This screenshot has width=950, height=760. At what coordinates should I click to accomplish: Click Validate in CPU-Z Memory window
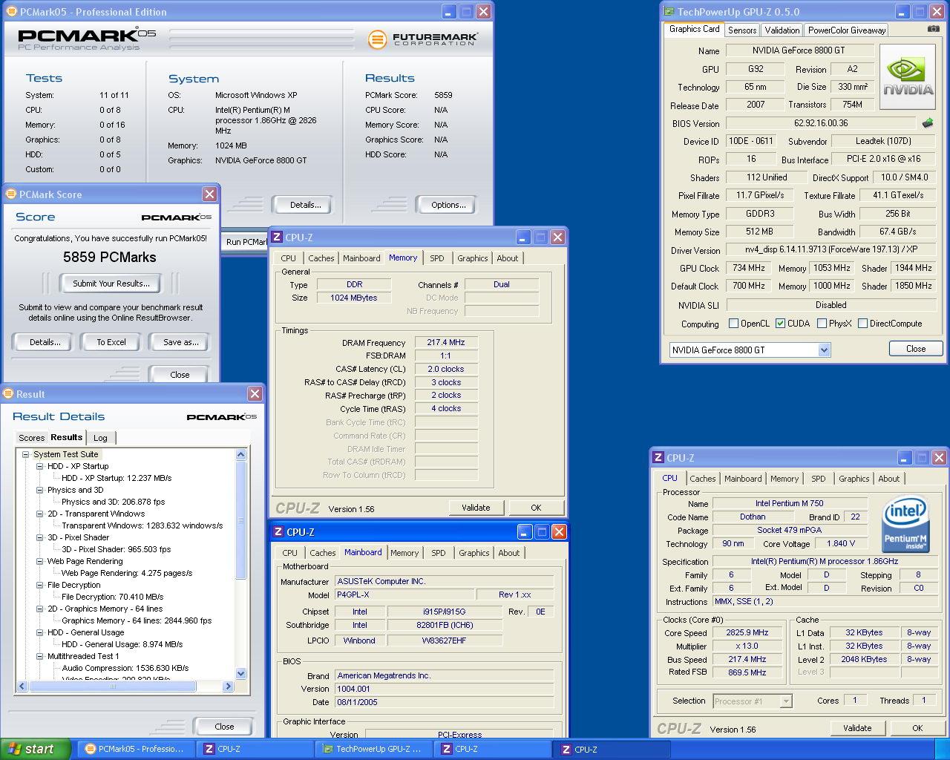[476, 508]
